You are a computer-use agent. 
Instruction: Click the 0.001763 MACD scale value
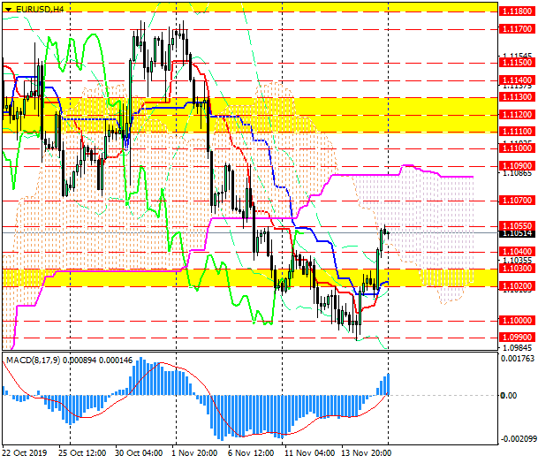click(517, 359)
